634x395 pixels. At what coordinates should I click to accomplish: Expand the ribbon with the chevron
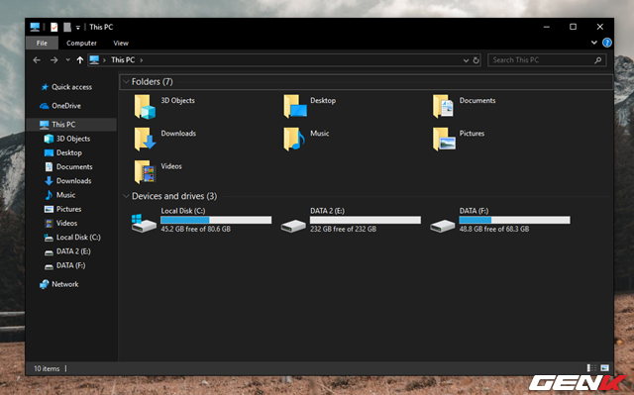pos(594,43)
